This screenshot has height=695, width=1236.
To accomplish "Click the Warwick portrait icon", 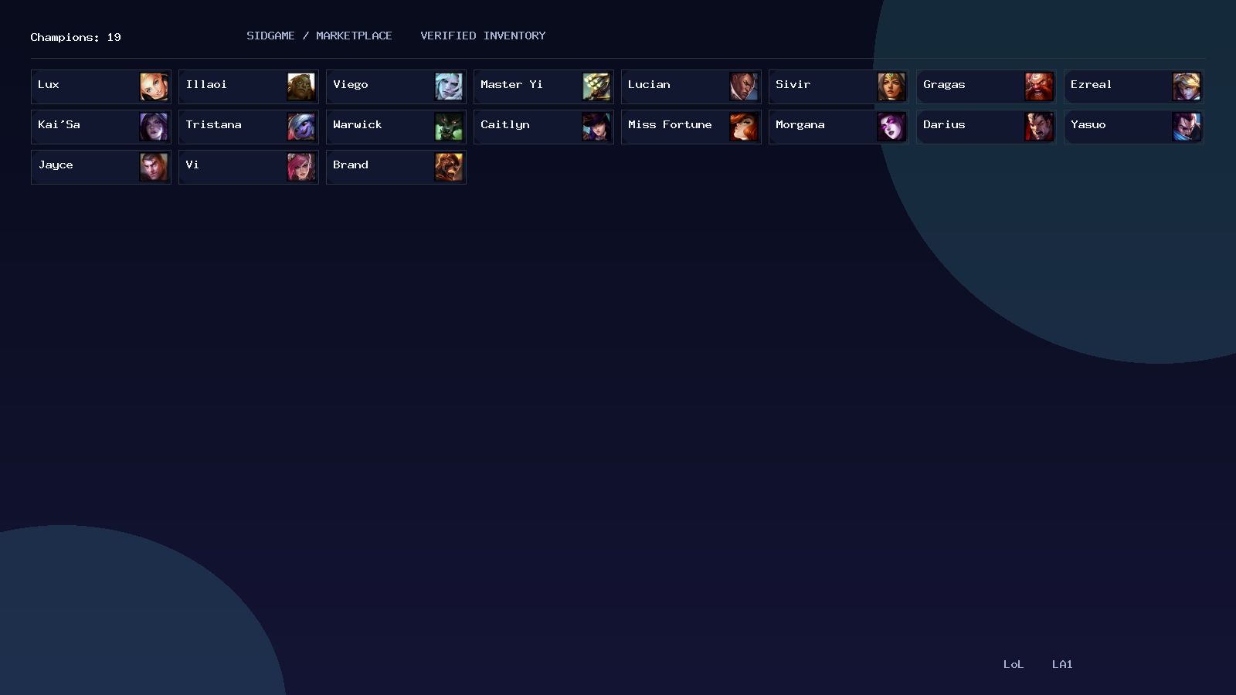I will 449,127.
